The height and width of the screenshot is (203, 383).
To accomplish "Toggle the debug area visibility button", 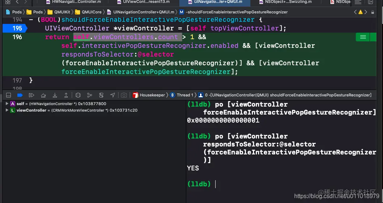I will 9,95.
